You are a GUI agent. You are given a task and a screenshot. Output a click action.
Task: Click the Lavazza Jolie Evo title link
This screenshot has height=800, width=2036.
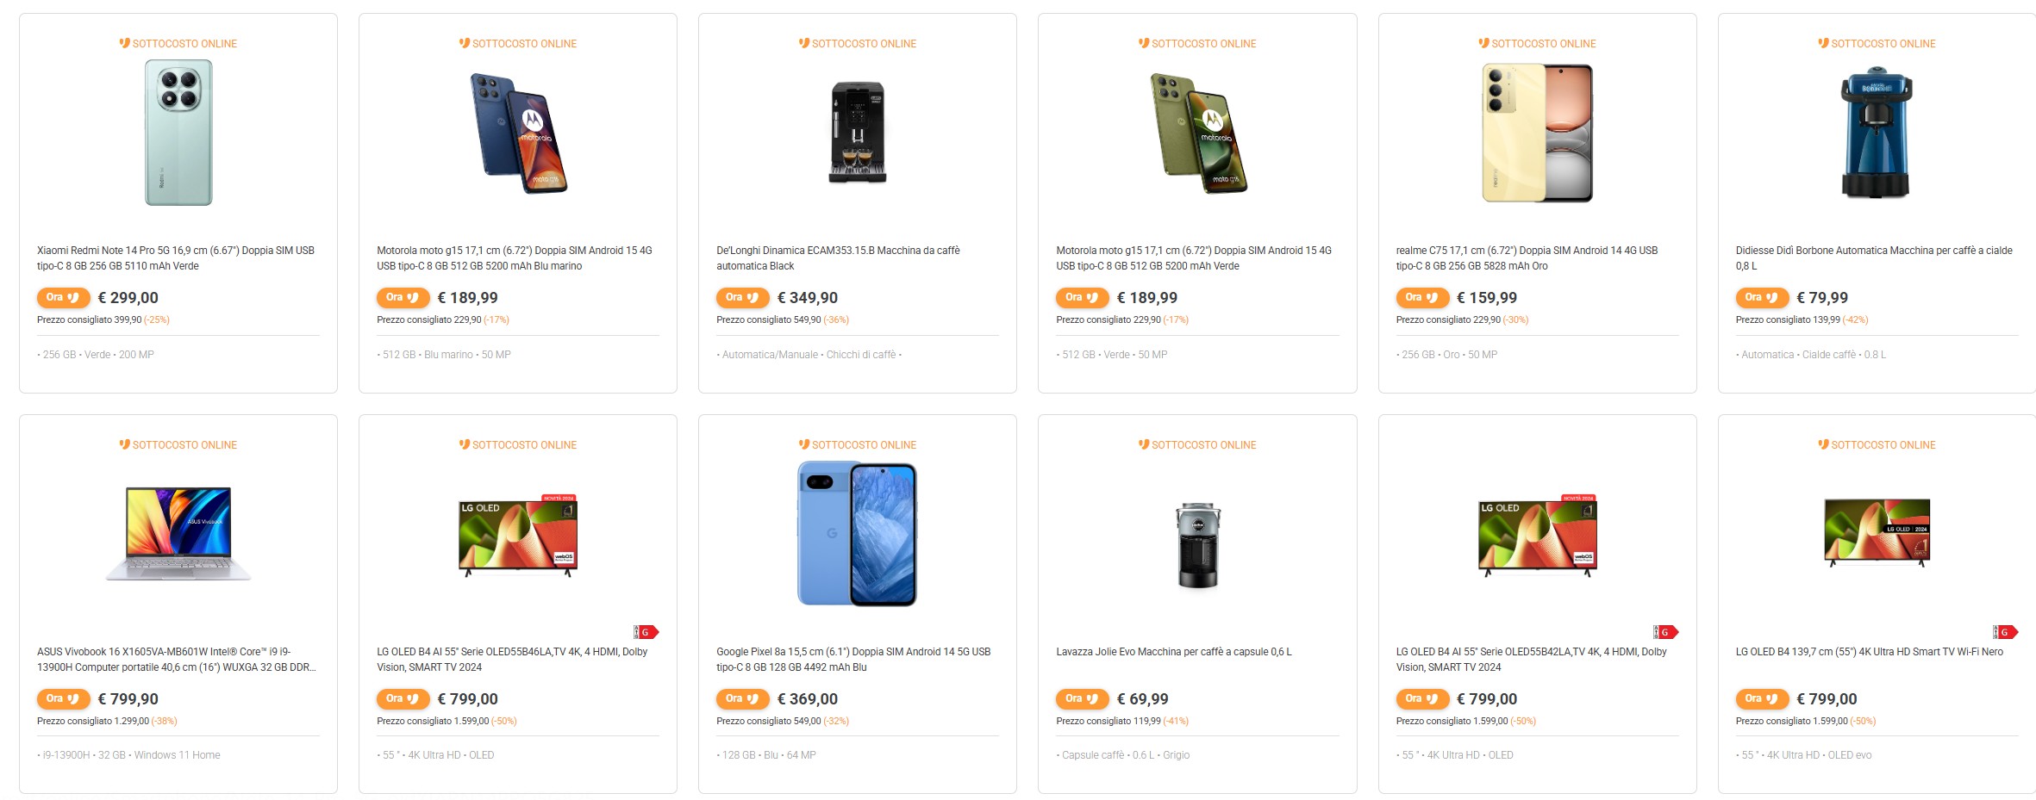click(x=1174, y=652)
